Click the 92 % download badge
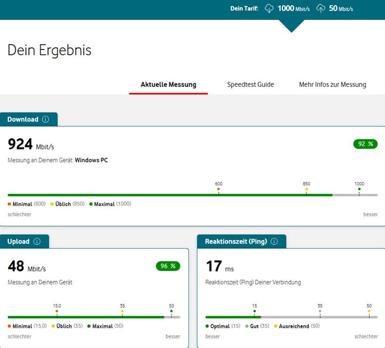Viewport: 385px width, 348px height. pyautogui.click(x=365, y=144)
